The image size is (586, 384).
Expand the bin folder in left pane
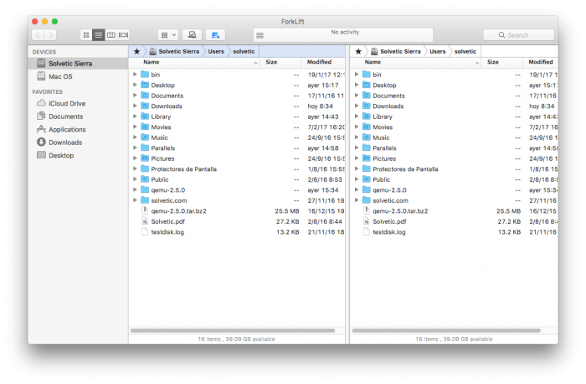click(x=135, y=75)
